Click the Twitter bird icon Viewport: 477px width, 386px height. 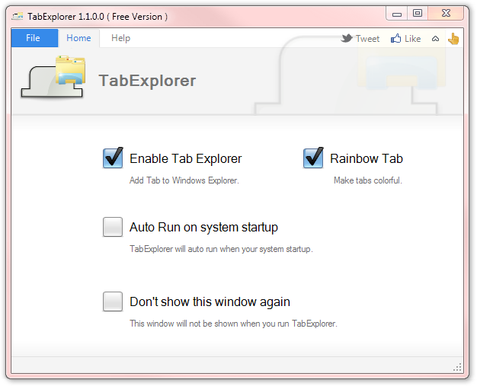(x=347, y=38)
